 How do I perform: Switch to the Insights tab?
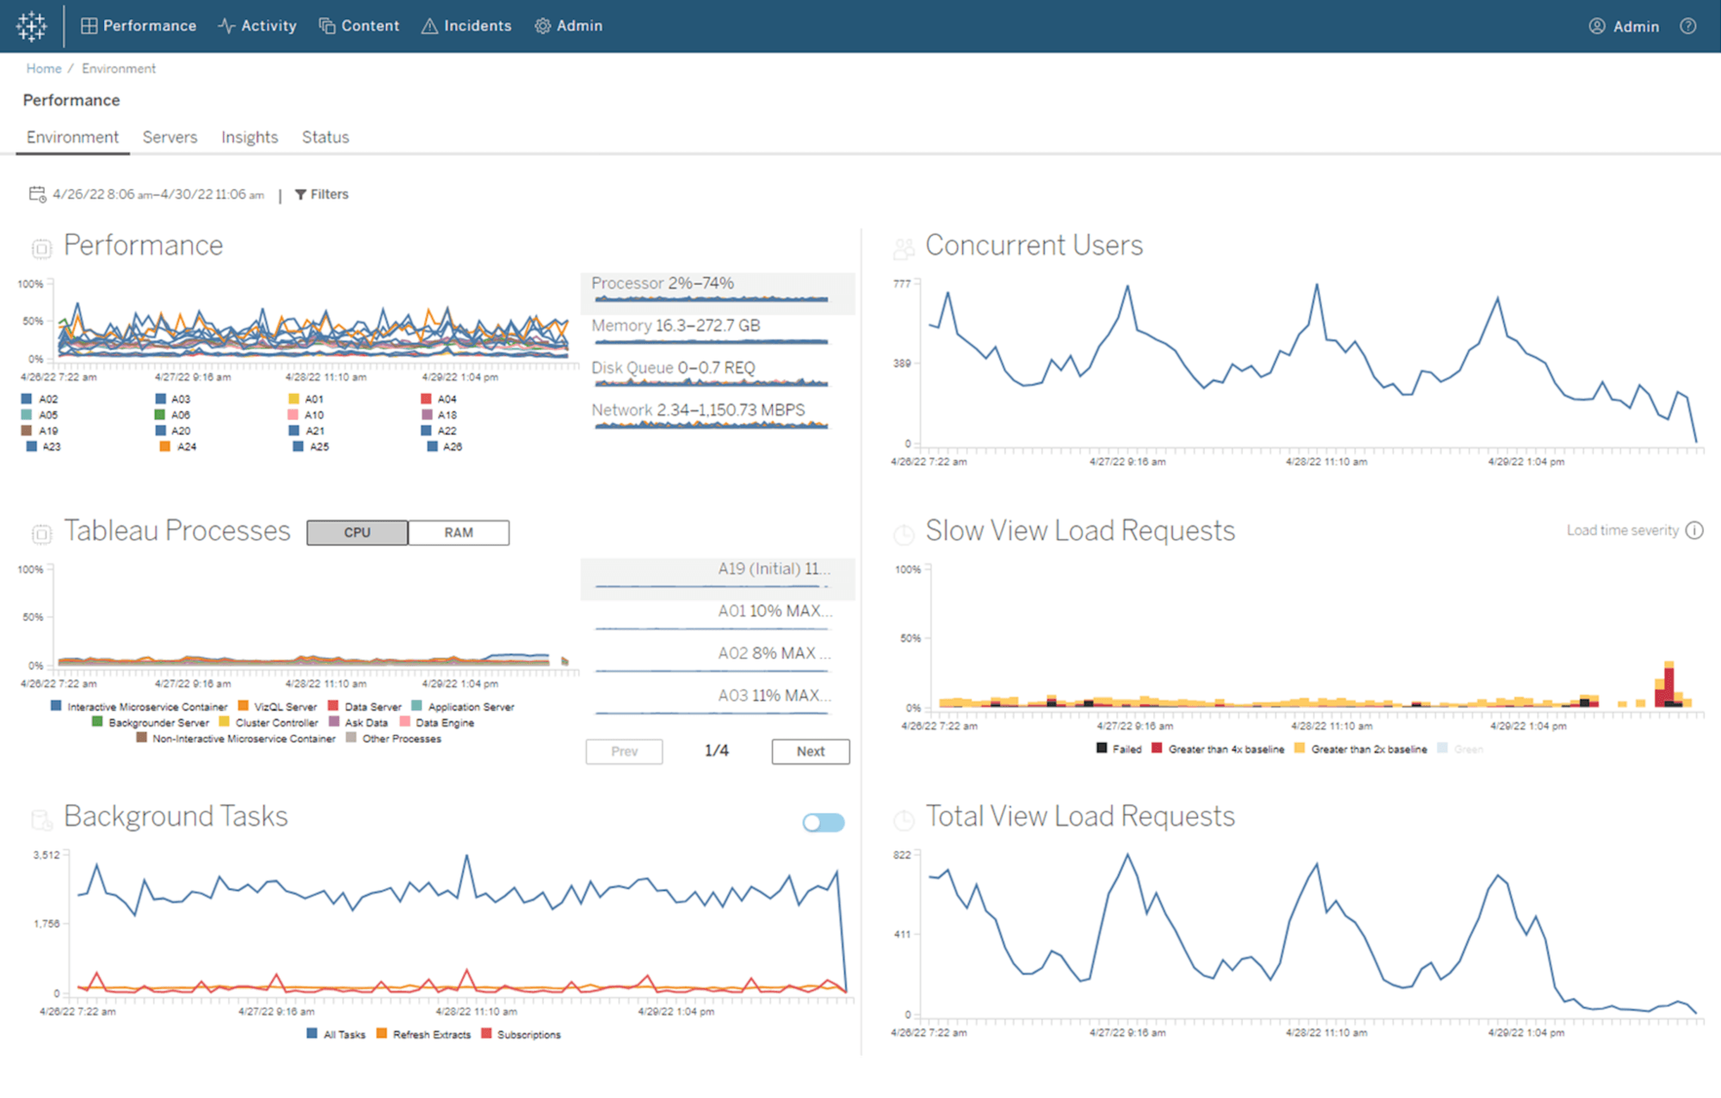point(247,137)
